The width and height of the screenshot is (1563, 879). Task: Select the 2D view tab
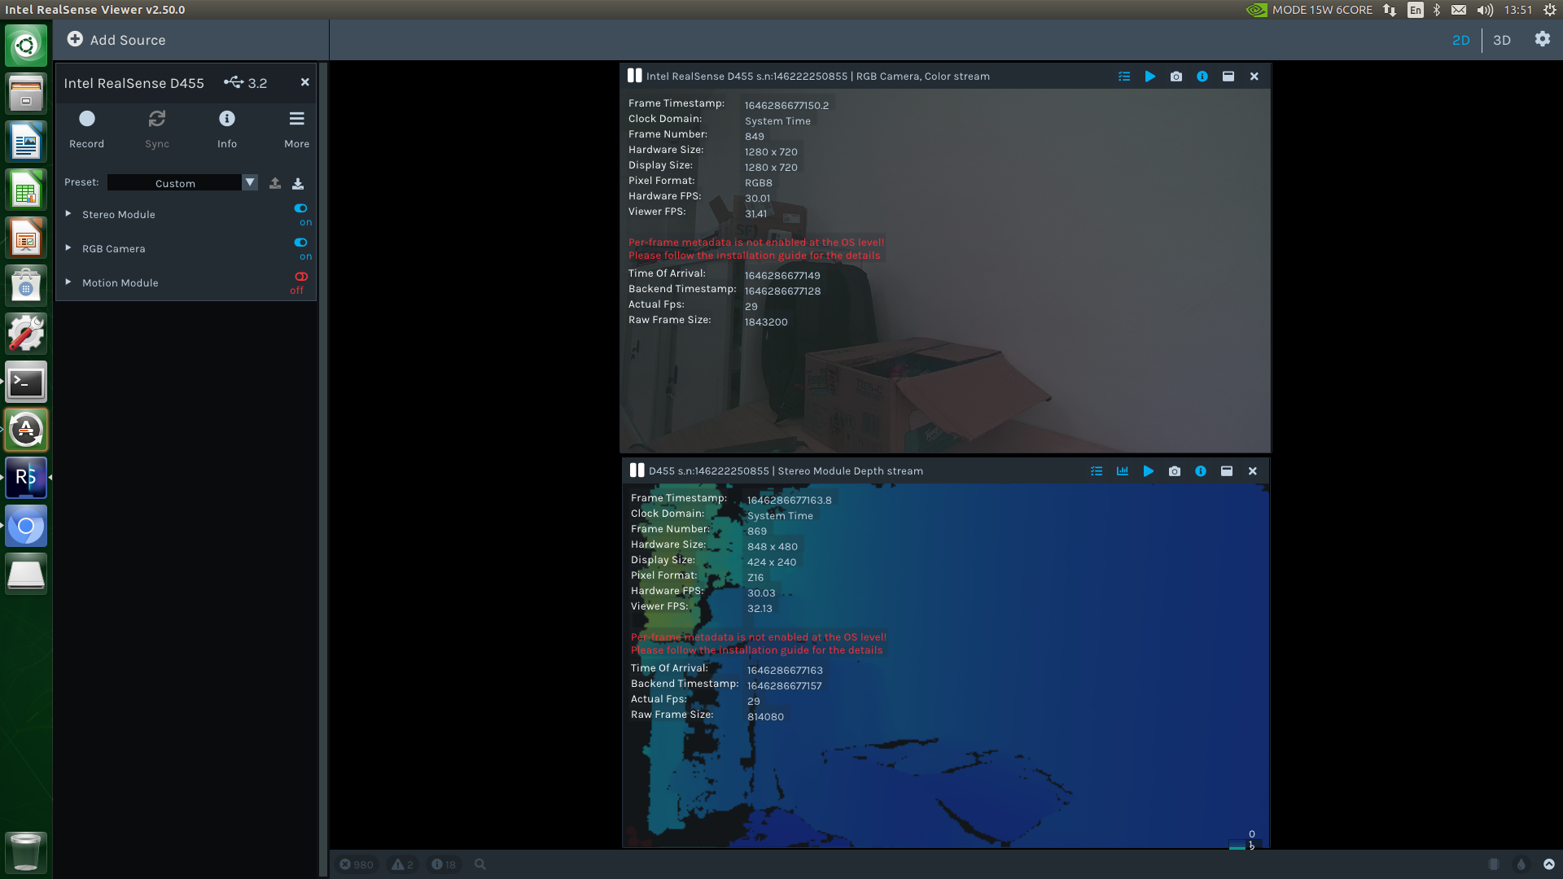[1461, 40]
